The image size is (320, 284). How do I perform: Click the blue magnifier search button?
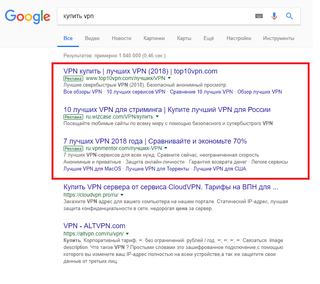(x=289, y=16)
